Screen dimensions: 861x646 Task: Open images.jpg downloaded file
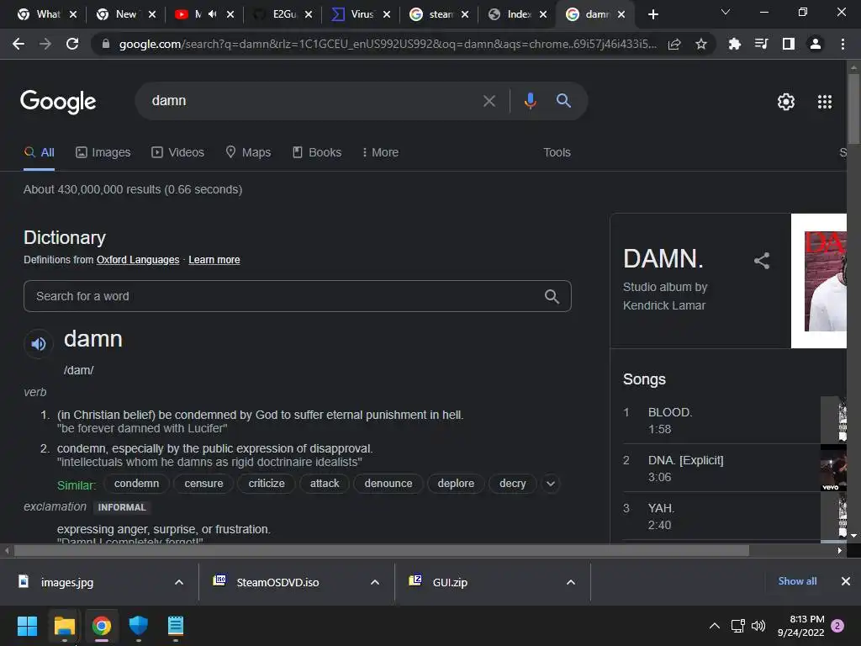[x=66, y=582]
